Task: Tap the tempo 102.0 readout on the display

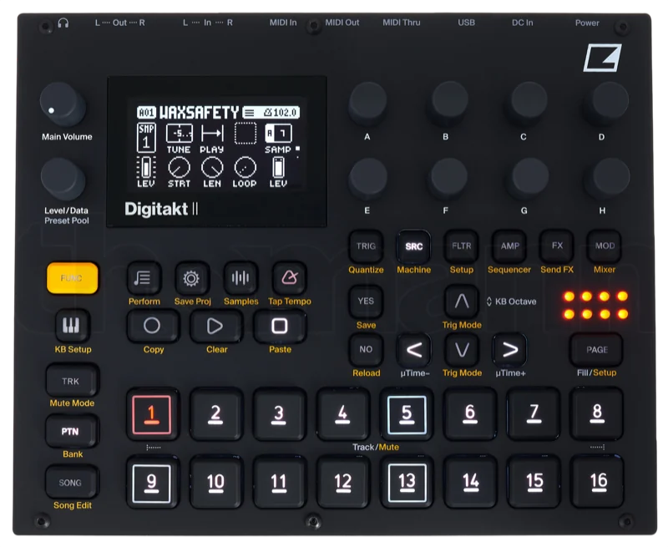Action: point(281,113)
